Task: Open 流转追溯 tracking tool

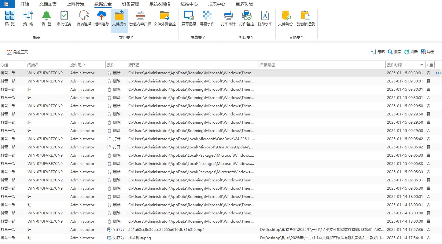Action: pyautogui.click(x=84, y=18)
